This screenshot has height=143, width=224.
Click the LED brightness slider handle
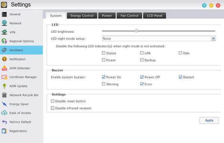click(x=137, y=31)
